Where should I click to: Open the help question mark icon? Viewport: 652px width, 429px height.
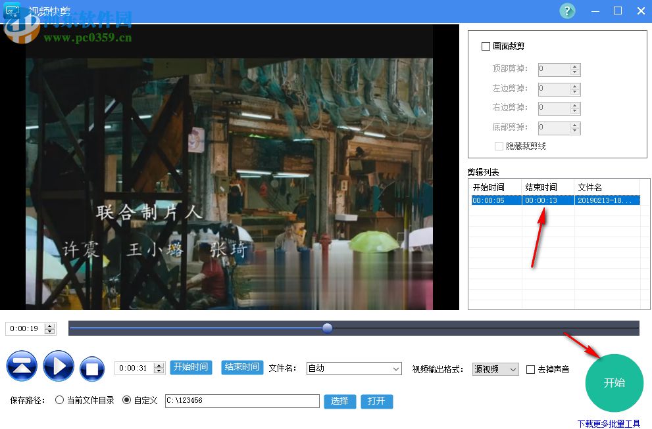click(x=567, y=11)
